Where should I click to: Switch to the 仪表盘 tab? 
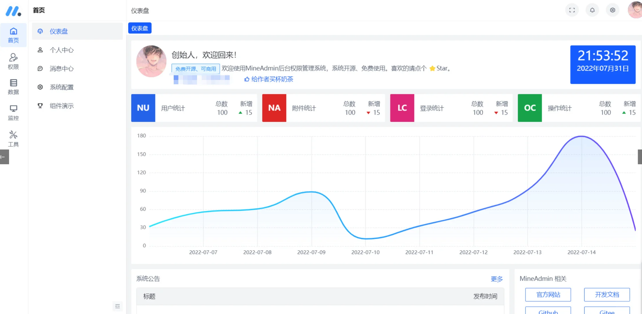tap(140, 28)
